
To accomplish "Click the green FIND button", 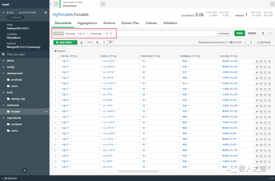I will (239, 33).
